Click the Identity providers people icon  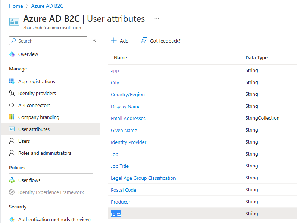point(12,93)
